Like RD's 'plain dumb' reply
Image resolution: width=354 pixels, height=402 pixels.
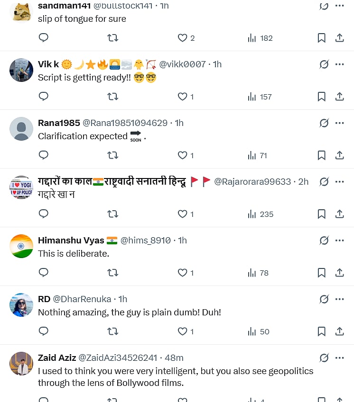pyautogui.click(x=183, y=331)
